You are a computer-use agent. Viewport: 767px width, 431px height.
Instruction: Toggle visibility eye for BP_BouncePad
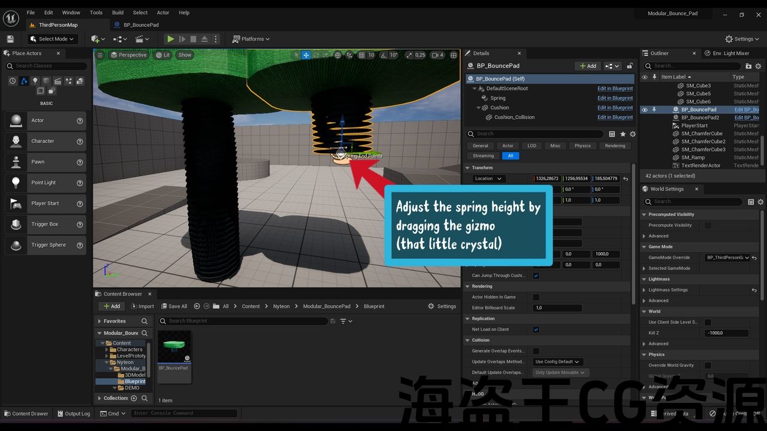click(645, 110)
